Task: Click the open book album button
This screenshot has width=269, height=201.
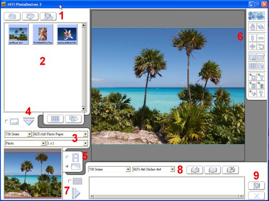Action: pos(212,170)
